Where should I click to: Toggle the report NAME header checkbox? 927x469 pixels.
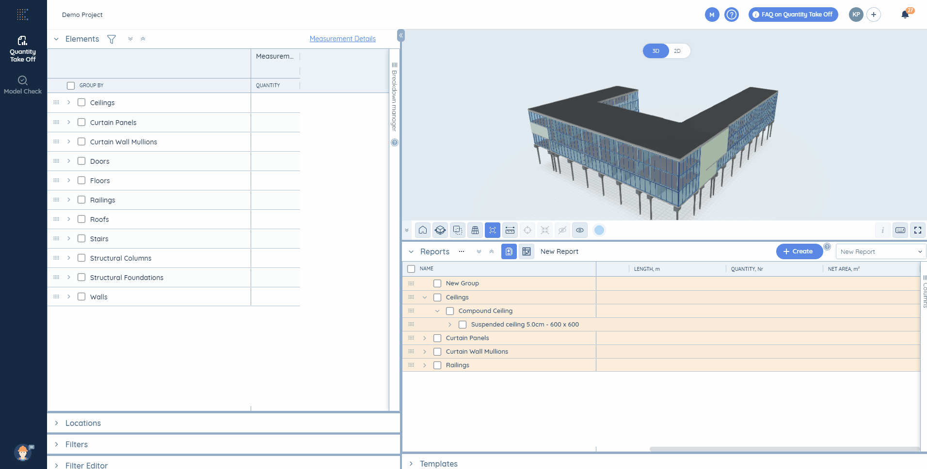pos(411,268)
